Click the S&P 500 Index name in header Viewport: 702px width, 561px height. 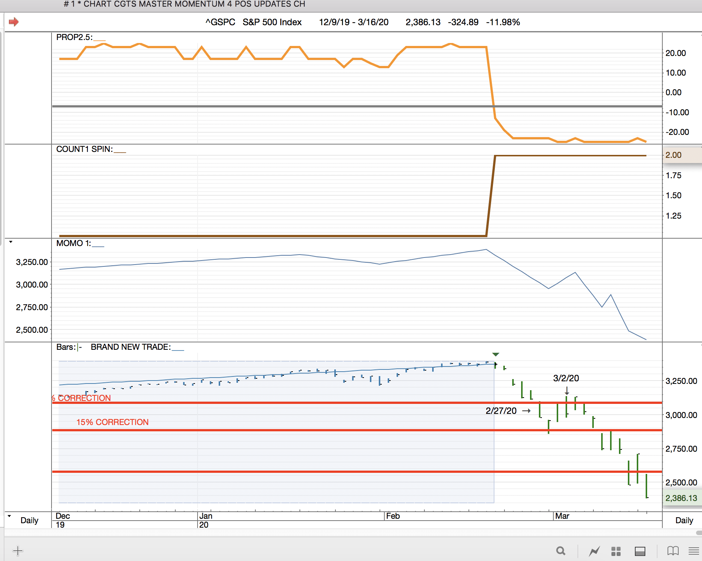[272, 22]
